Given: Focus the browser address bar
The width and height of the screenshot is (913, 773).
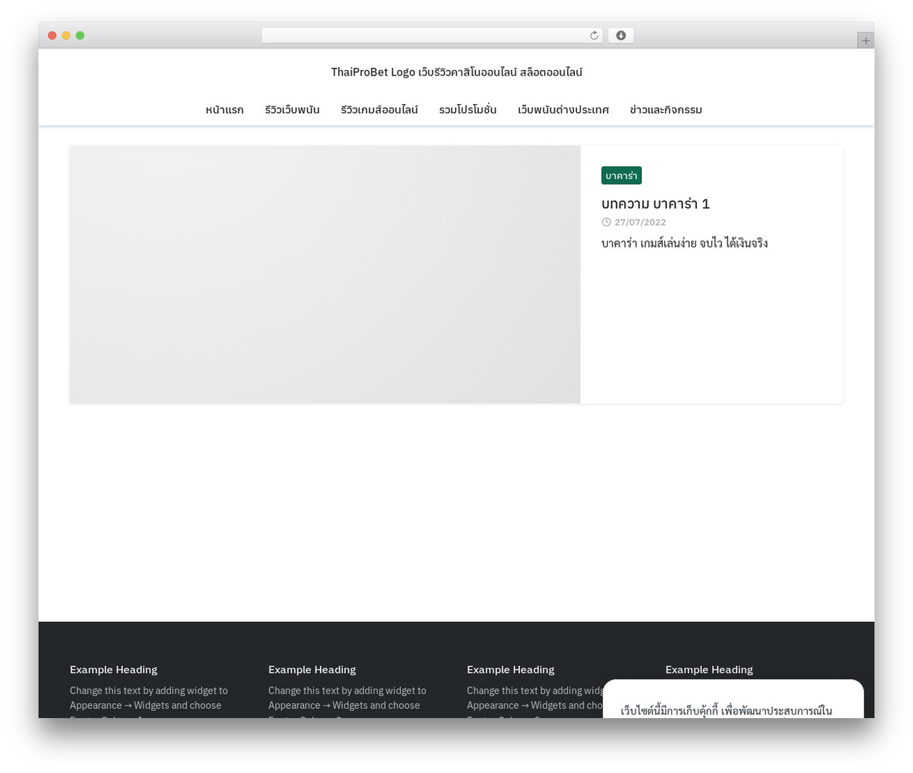Looking at the screenshot, I should click(x=432, y=36).
